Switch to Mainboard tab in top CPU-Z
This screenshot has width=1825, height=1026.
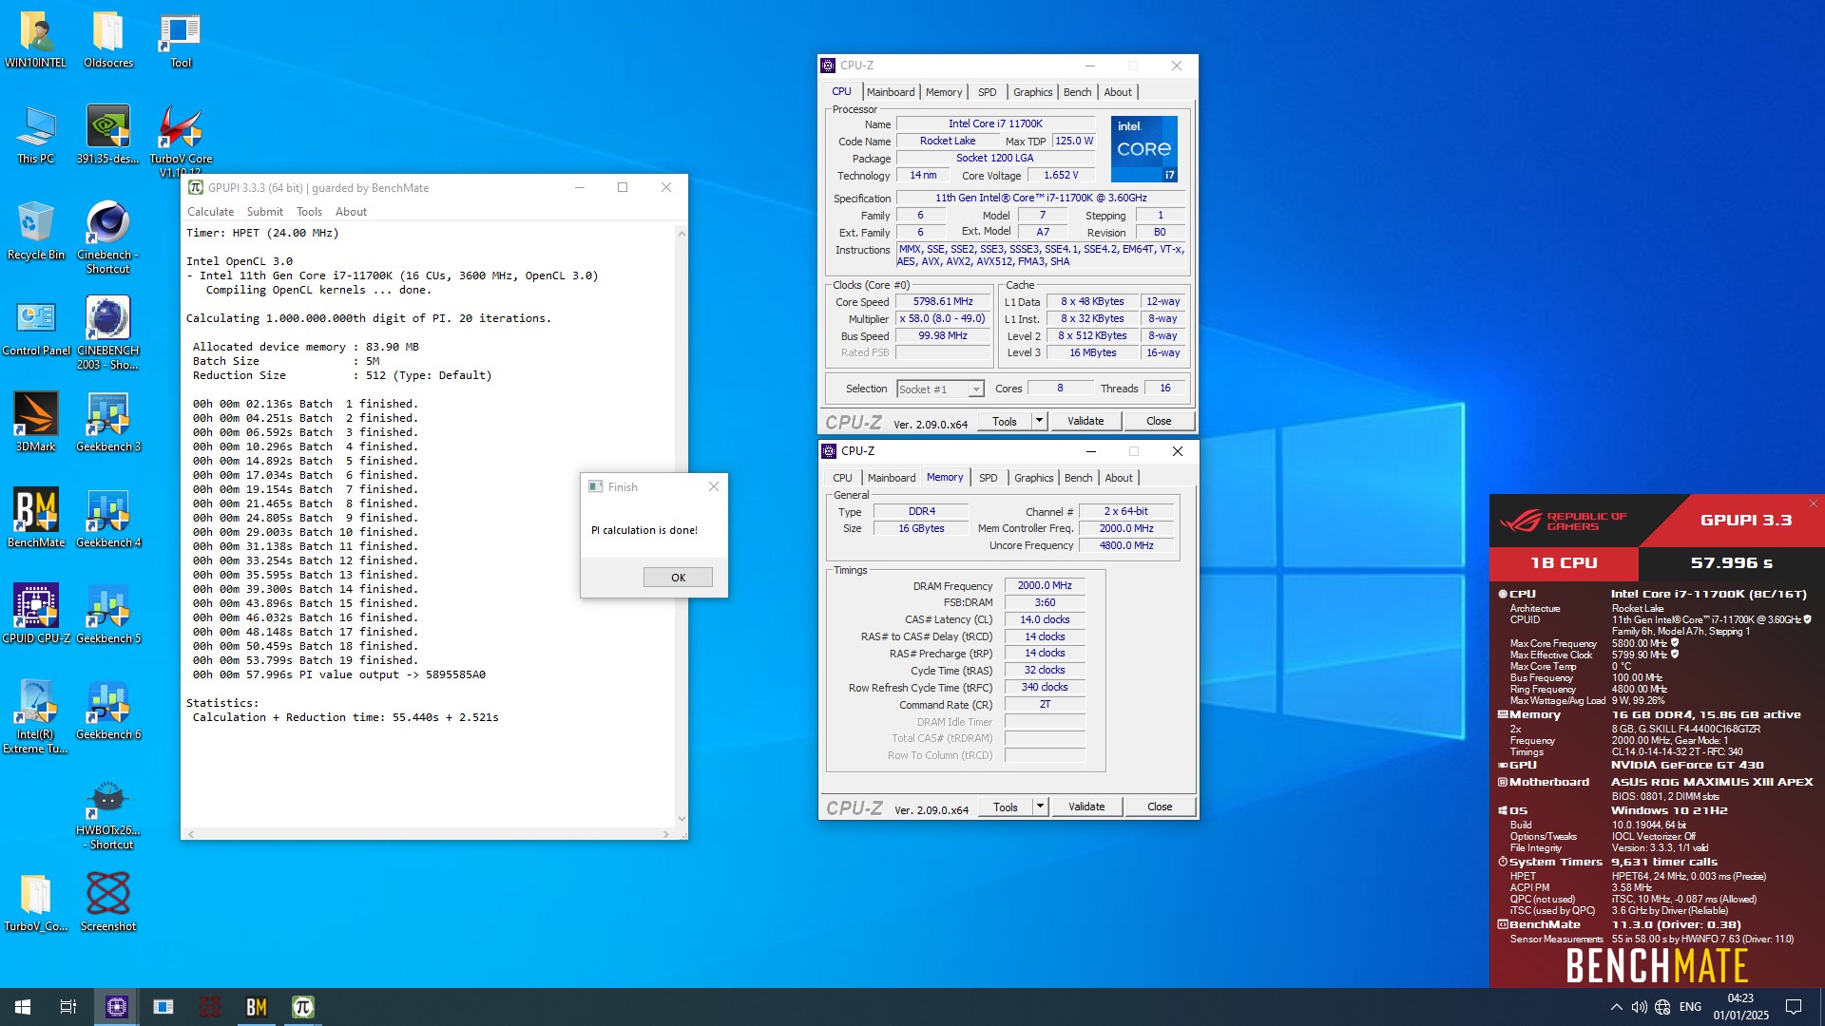tap(891, 92)
